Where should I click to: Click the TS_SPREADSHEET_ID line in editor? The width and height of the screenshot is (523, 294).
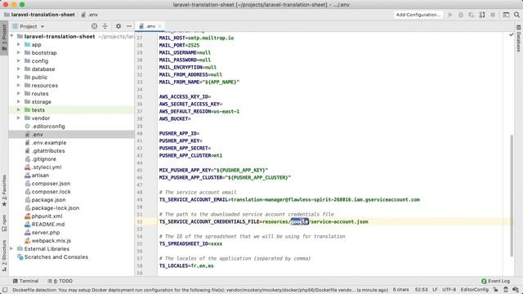pos(190,243)
